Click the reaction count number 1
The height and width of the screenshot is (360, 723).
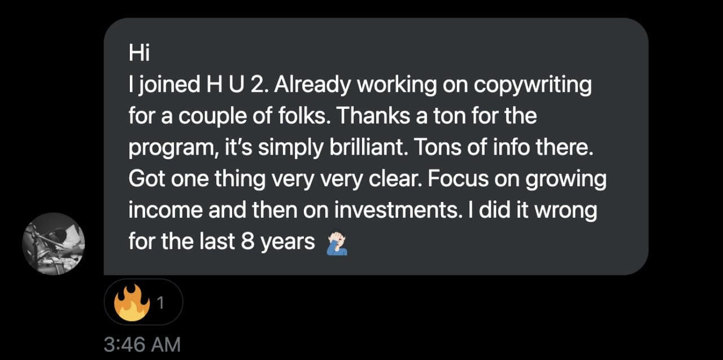(x=160, y=304)
